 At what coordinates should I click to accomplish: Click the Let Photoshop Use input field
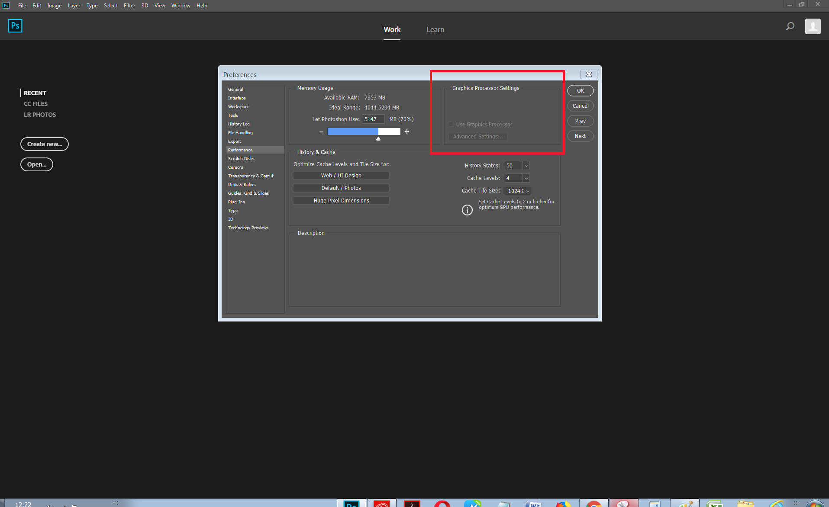373,119
